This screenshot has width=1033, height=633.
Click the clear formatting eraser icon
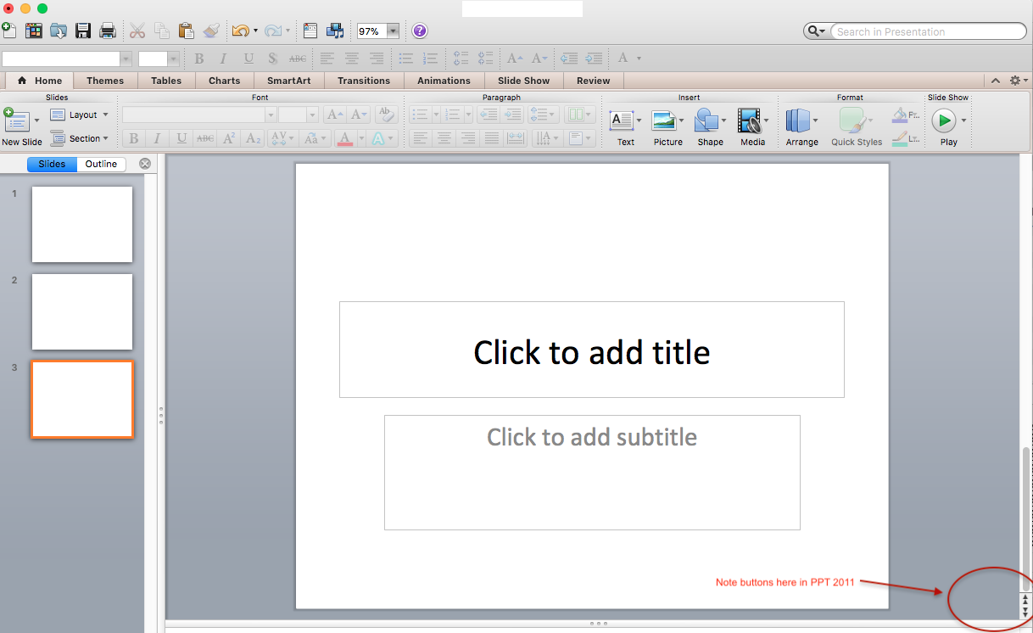(x=386, y=115)
